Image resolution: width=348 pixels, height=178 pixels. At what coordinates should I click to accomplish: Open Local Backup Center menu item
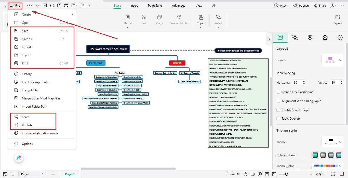[42, 82]
